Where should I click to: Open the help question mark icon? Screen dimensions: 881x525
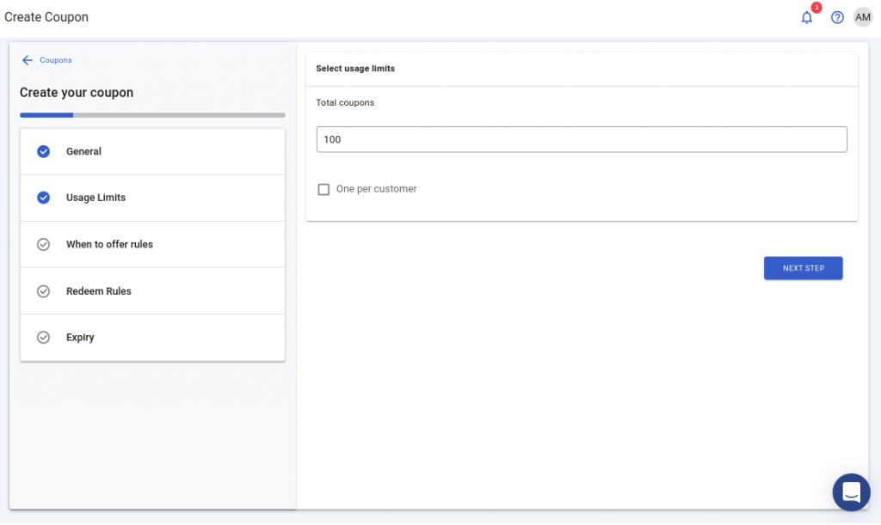point(837,17)
